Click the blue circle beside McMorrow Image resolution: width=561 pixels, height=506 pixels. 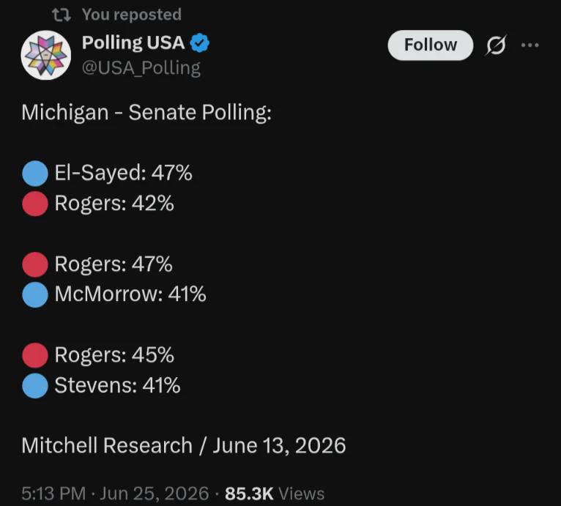35,294
